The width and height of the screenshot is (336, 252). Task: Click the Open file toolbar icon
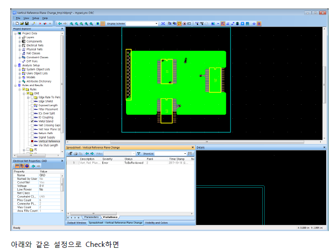point(21,23)
